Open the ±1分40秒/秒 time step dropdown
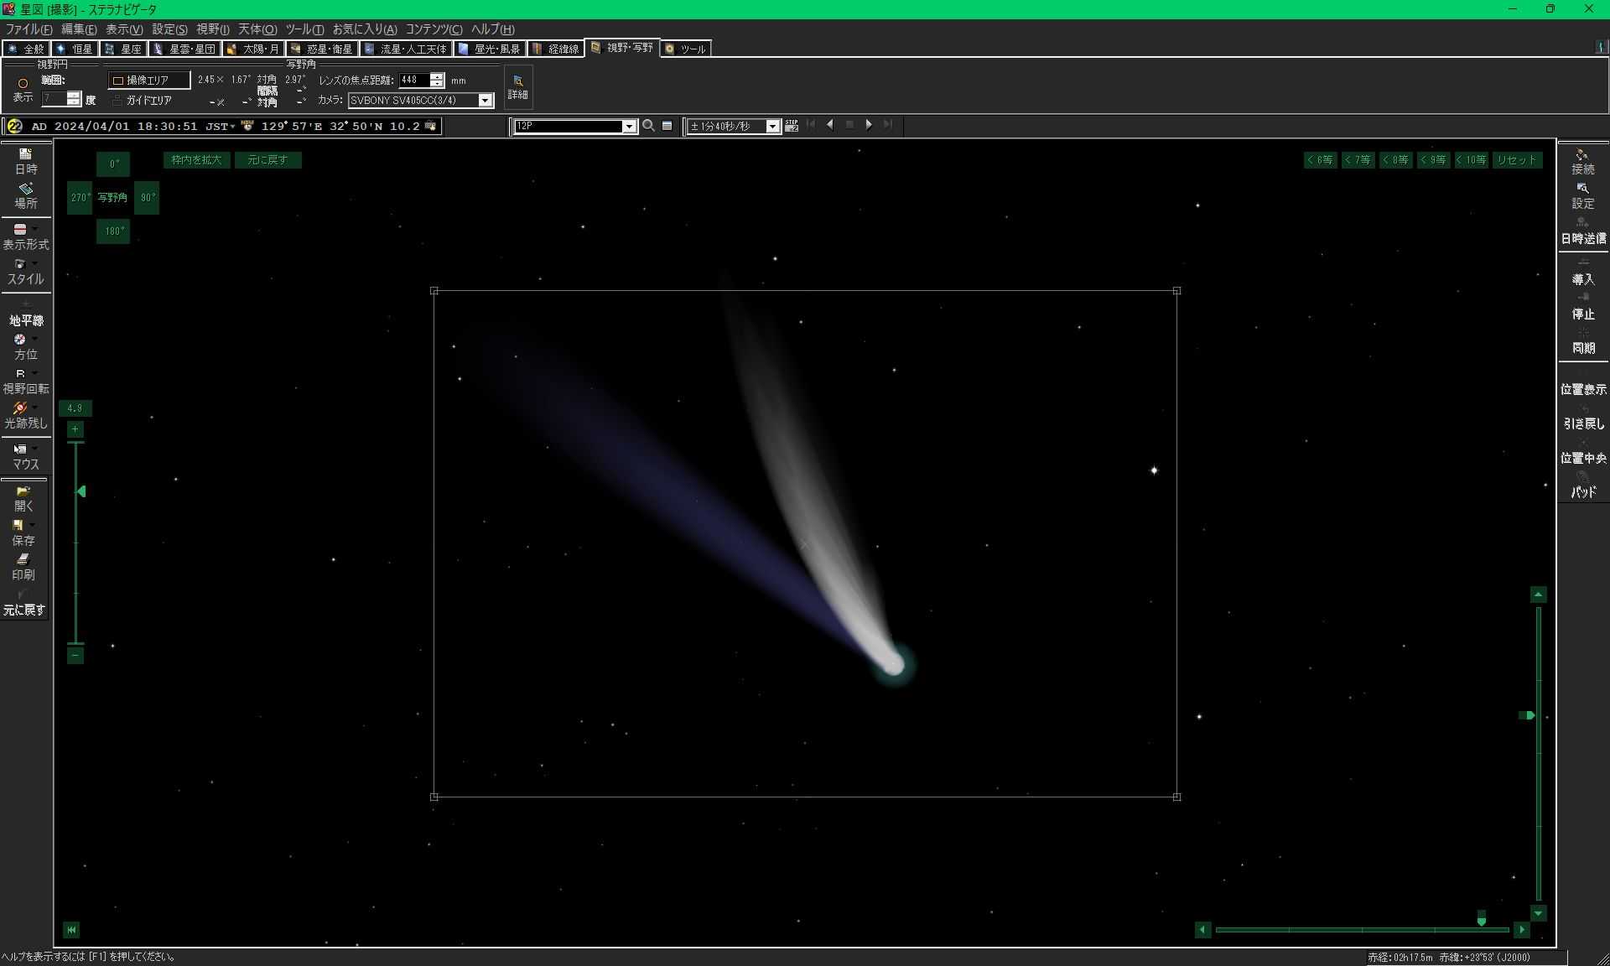The image size is (1610, 966). (772, 127)
